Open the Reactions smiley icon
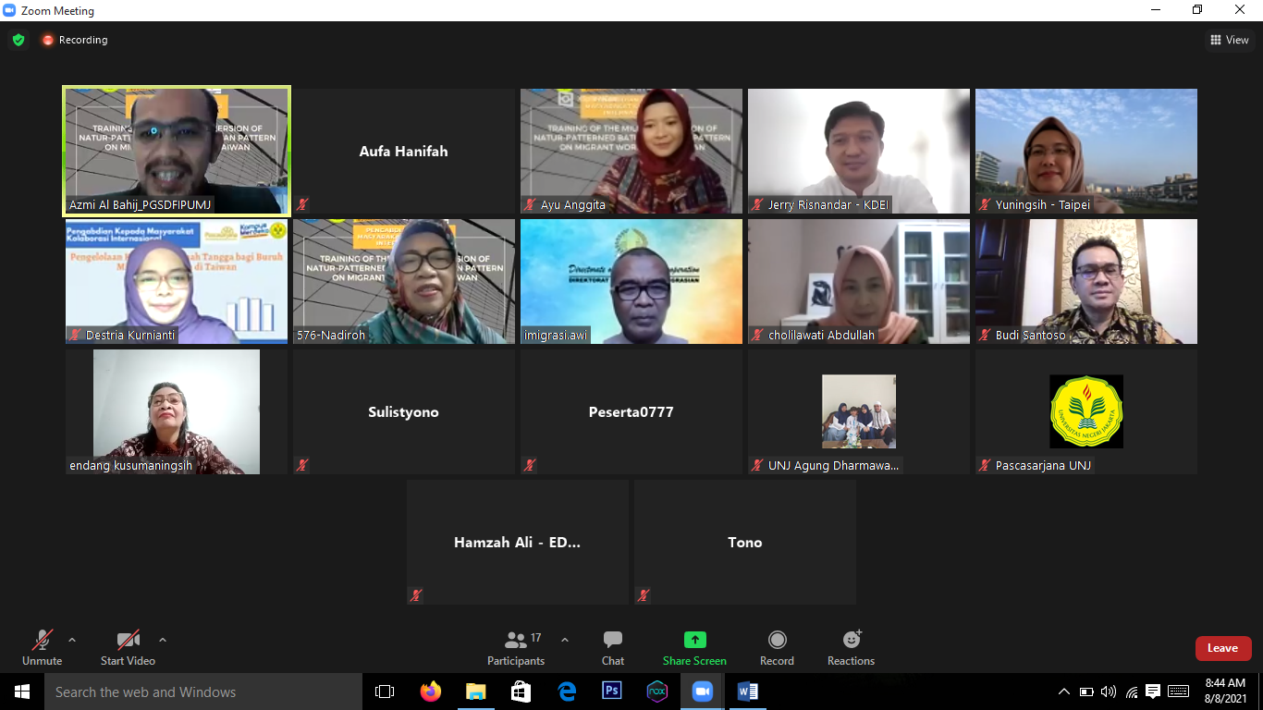This screenshot has height=710, width=1263. tap(852, 641)
